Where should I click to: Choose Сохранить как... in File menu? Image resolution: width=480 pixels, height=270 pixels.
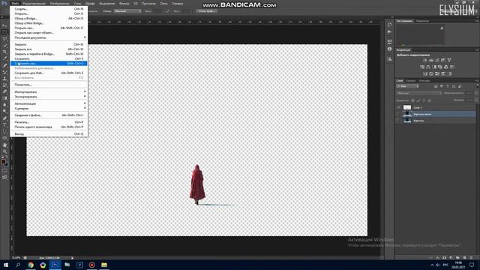[x=49, y=63]
